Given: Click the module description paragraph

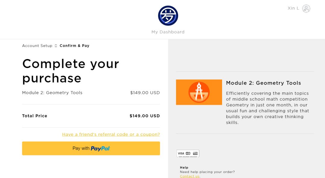Looking at the screenshot, I should (267, 108).
